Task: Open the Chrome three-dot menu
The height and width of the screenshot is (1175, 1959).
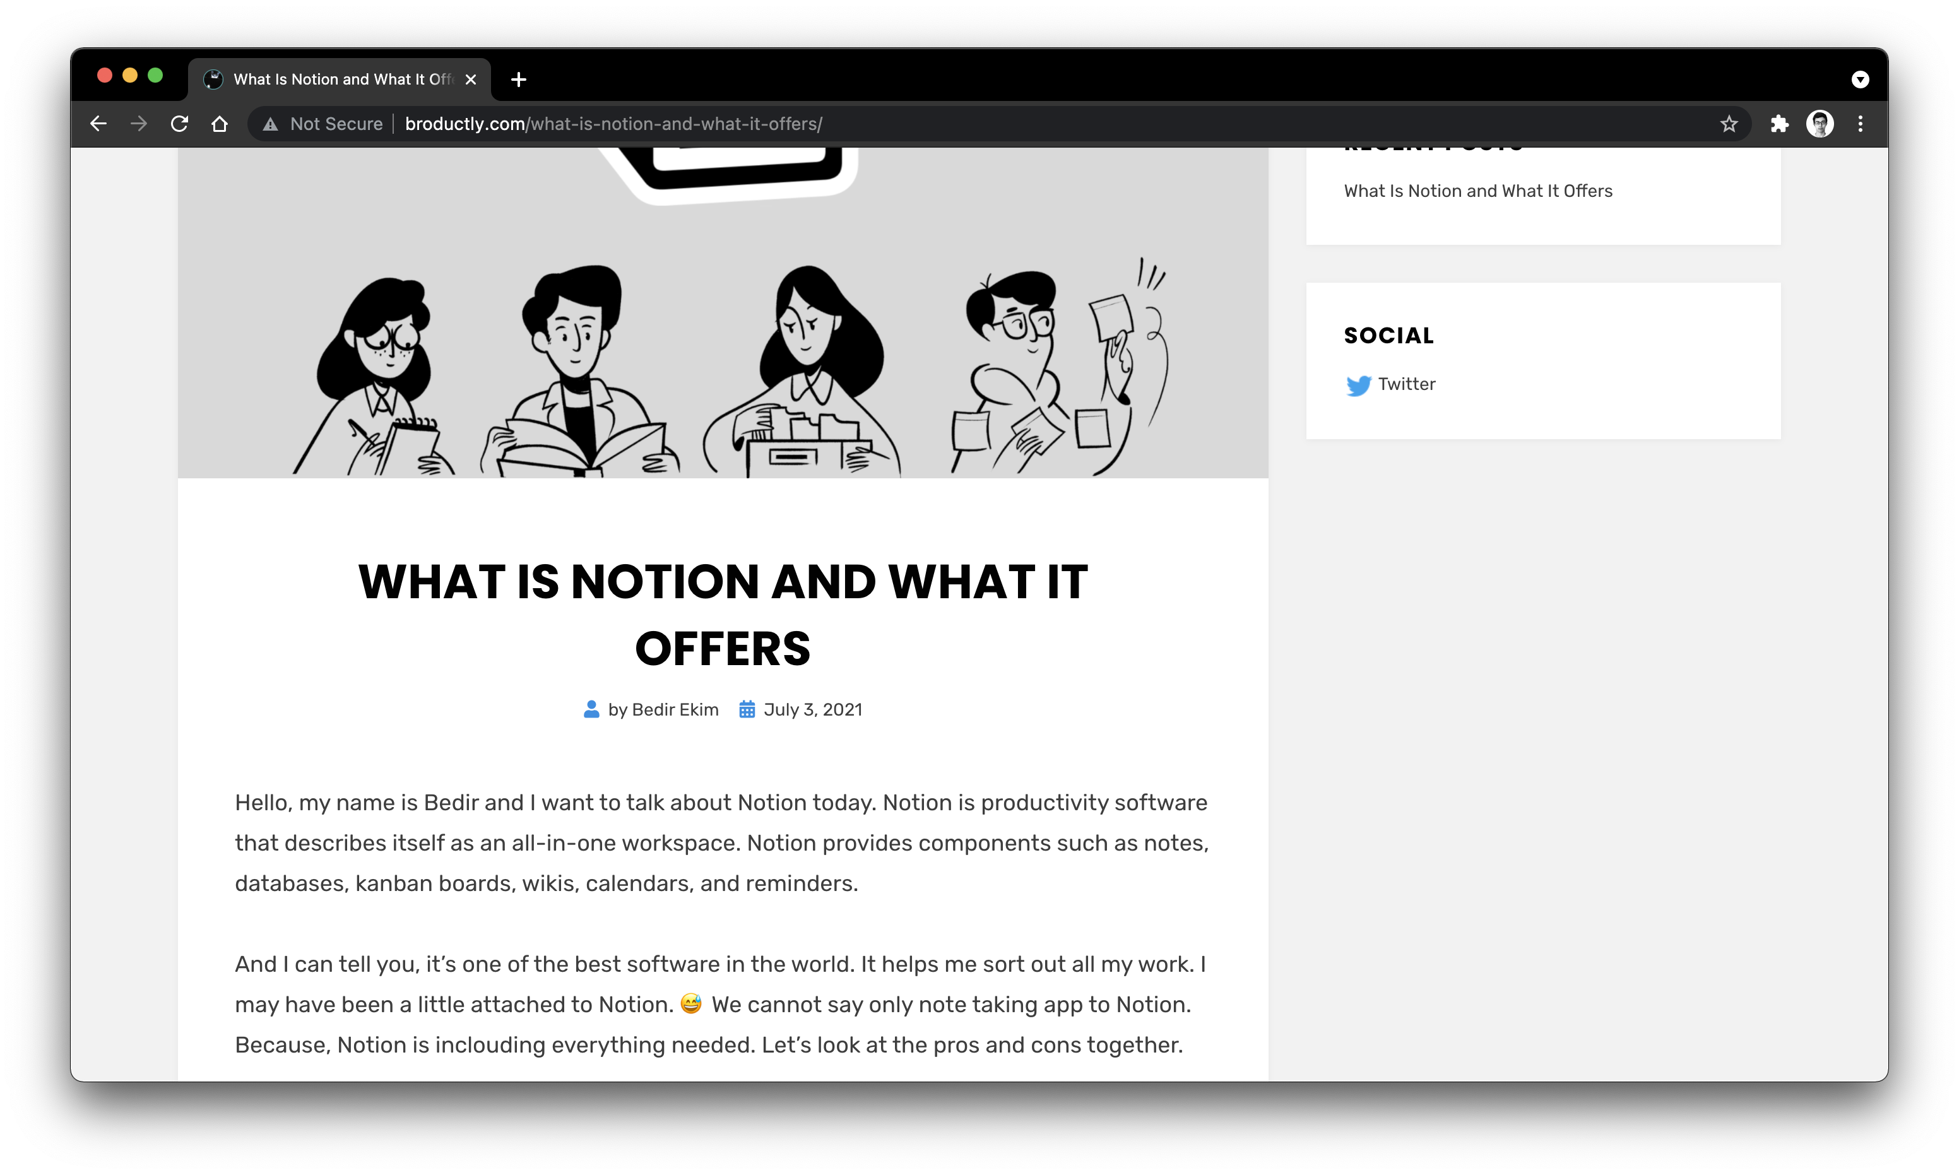Action: click(1860, 124)
